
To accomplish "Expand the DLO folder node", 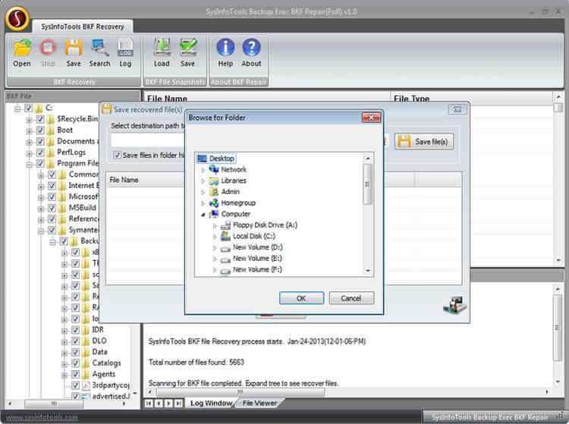I will tap(64, 341).
